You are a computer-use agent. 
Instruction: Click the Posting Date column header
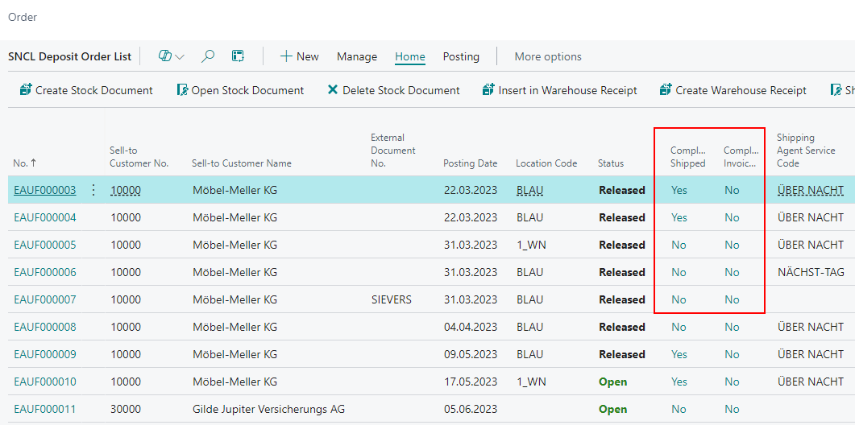click(470, 163)
